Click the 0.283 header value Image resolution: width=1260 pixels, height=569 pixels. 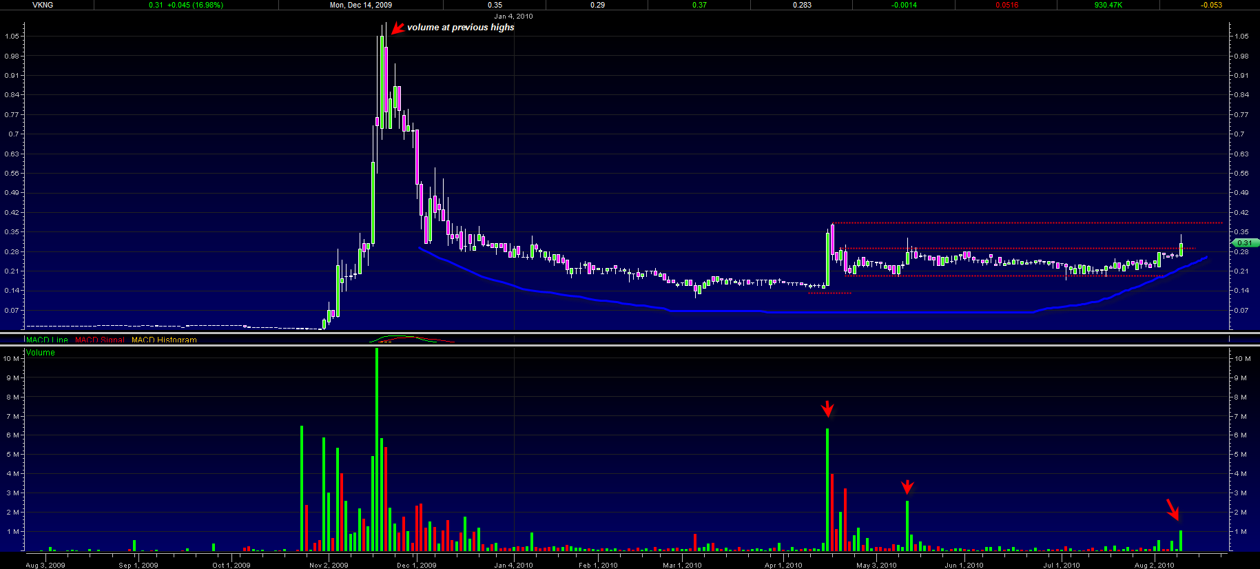802,5
